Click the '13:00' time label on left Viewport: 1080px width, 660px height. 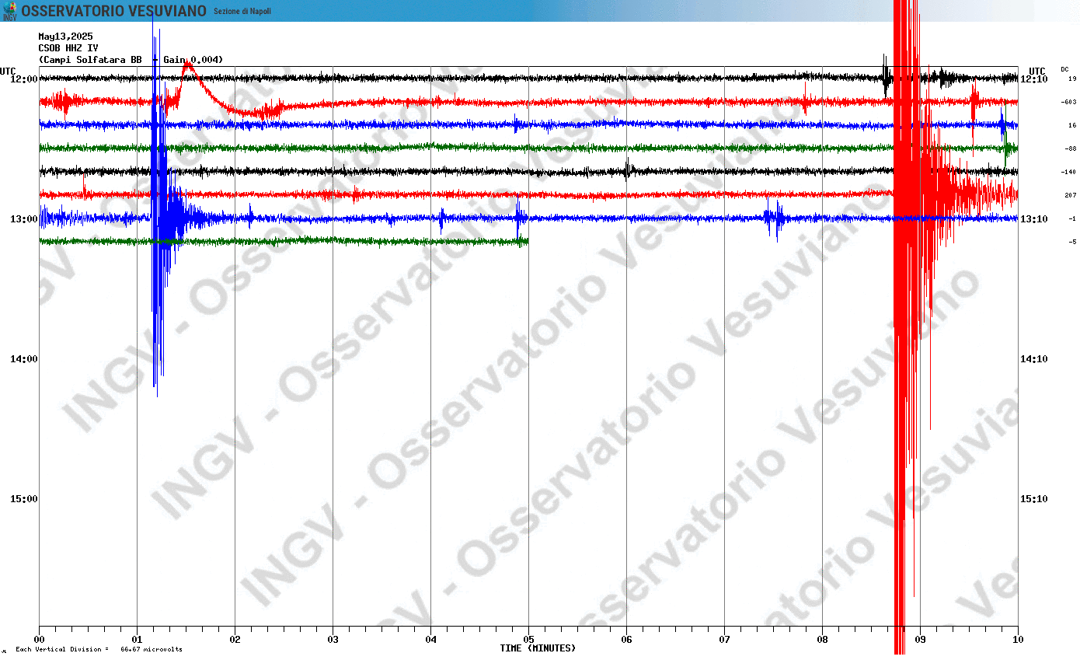[x=23, y=219]
